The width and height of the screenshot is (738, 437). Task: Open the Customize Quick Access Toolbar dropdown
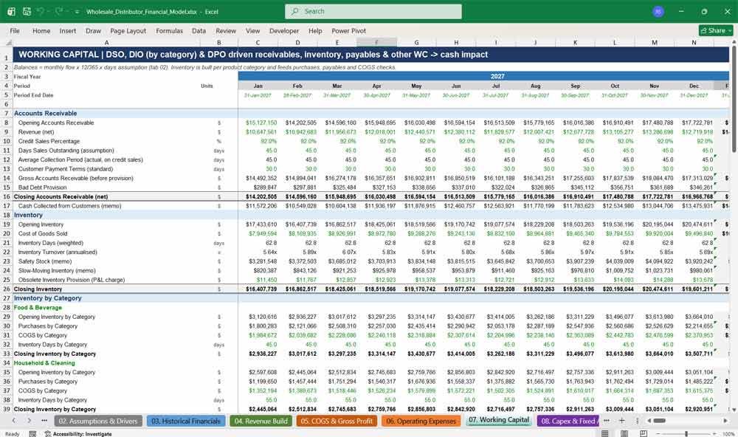(77, 12)
